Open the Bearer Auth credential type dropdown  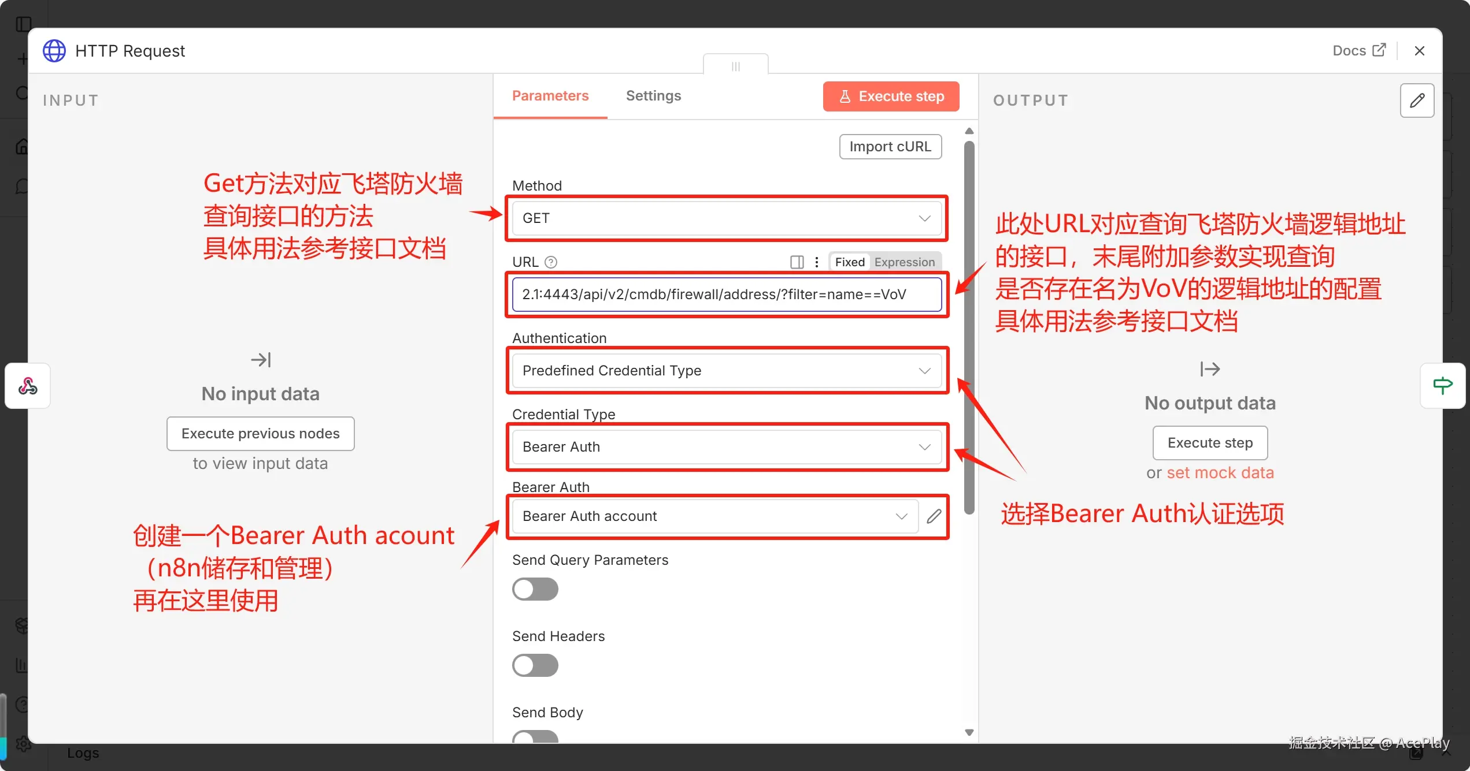(727, 446)
